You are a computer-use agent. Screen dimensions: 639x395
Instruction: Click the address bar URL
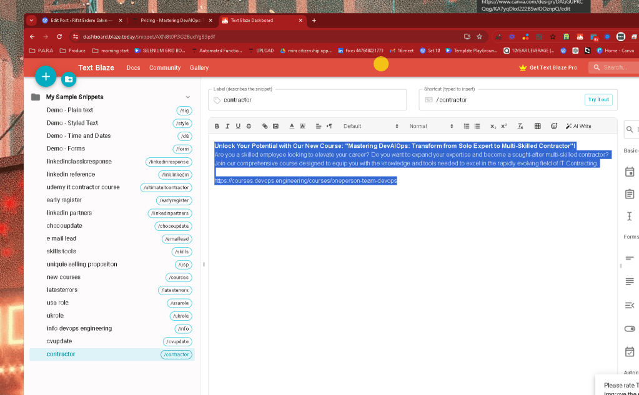tap(149, 37)
